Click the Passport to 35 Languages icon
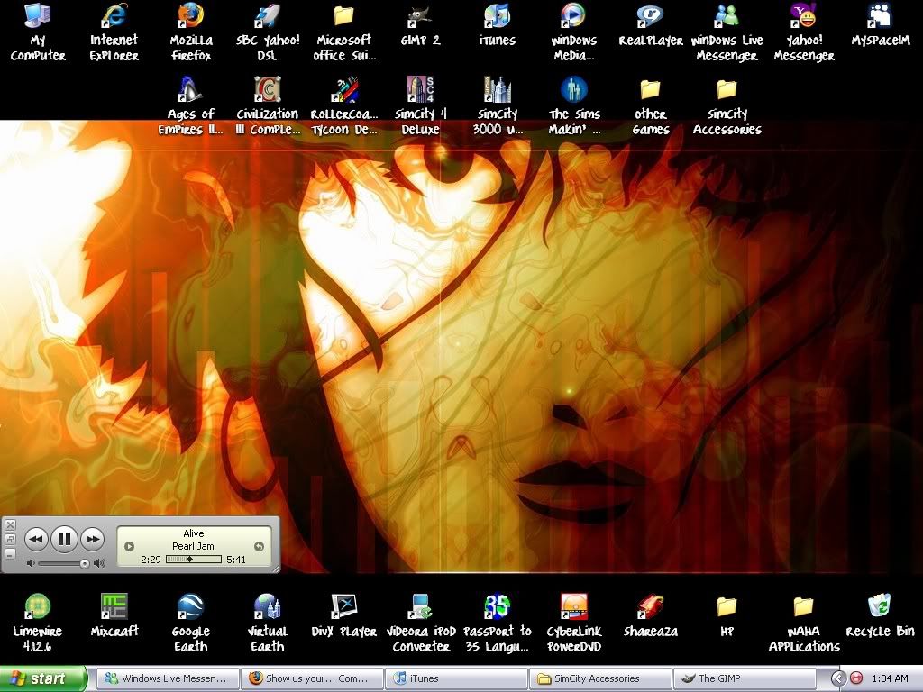The image size is (923, 692). (498, 623)
